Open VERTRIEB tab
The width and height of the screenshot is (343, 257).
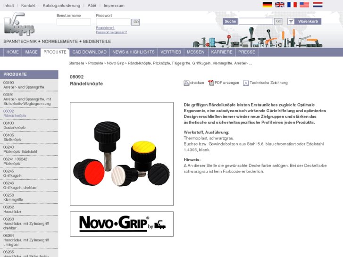171,52
